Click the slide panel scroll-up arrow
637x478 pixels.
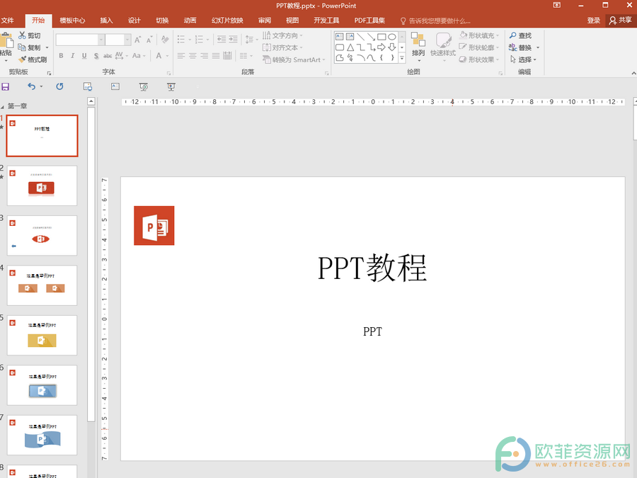91,101
